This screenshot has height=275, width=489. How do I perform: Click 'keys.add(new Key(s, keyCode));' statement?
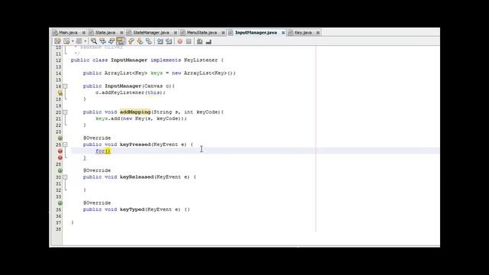(x=141, y=118)
